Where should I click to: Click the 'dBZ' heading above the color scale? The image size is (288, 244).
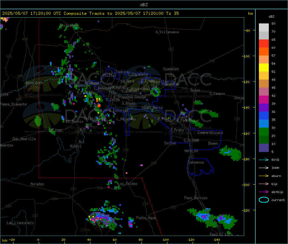pos(271,17)
